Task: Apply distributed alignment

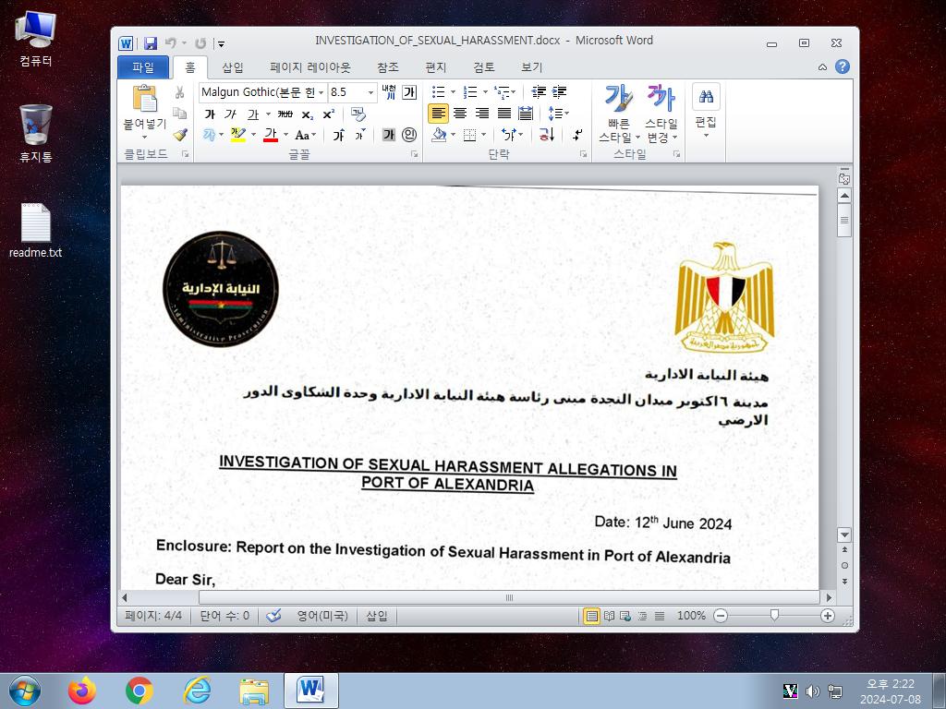Action: point(526,114)
